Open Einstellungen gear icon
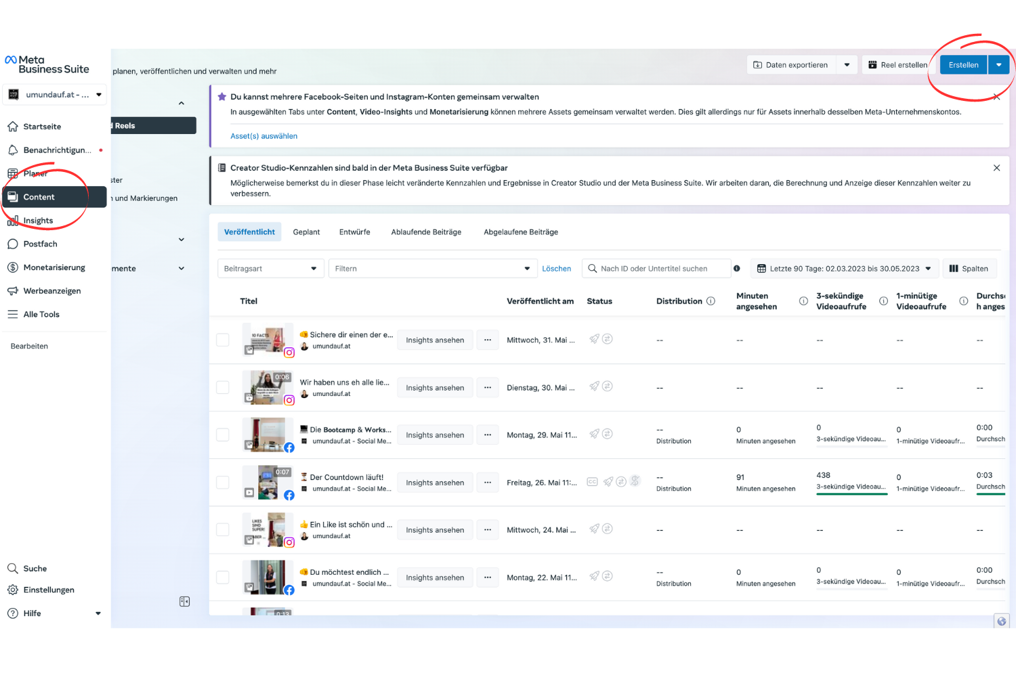1016x677 pixels. tap(13, 590)
